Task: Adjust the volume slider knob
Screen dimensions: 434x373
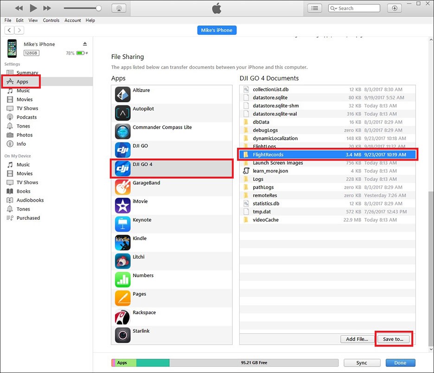Action: (99, 8)
